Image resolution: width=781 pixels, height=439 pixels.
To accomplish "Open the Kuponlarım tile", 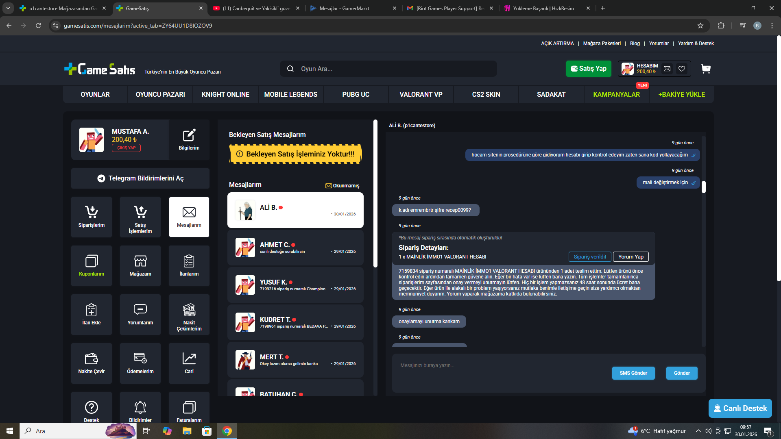I will [92, 265].
